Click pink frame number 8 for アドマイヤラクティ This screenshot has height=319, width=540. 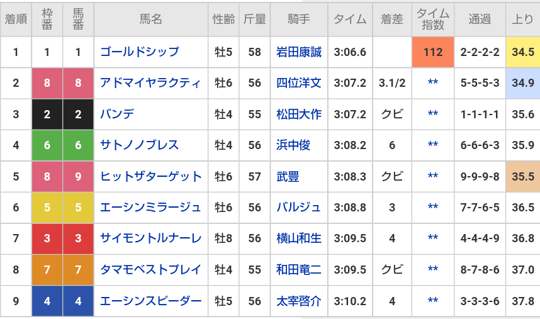pyautogui.click(x=47, y=83)
